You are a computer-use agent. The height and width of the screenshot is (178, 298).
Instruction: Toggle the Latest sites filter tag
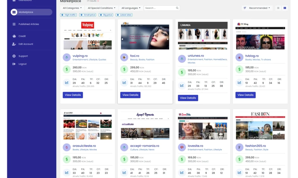(x=124, y=15)
